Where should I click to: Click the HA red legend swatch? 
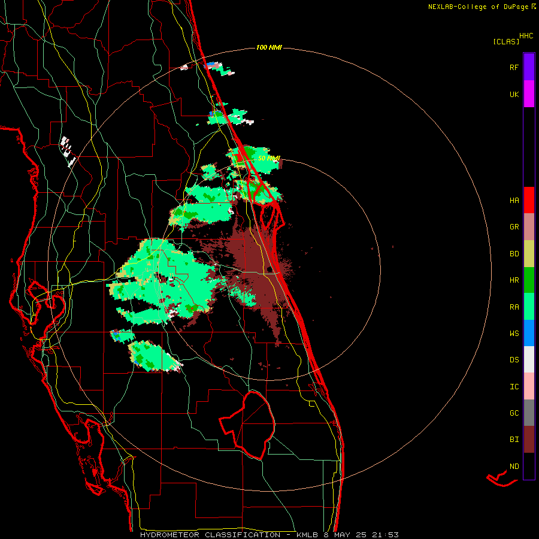pos(529,200)
